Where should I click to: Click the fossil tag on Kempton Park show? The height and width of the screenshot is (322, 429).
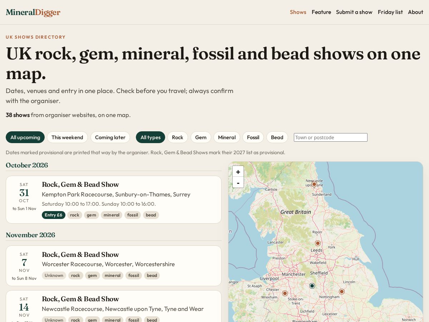click(133, 215)
